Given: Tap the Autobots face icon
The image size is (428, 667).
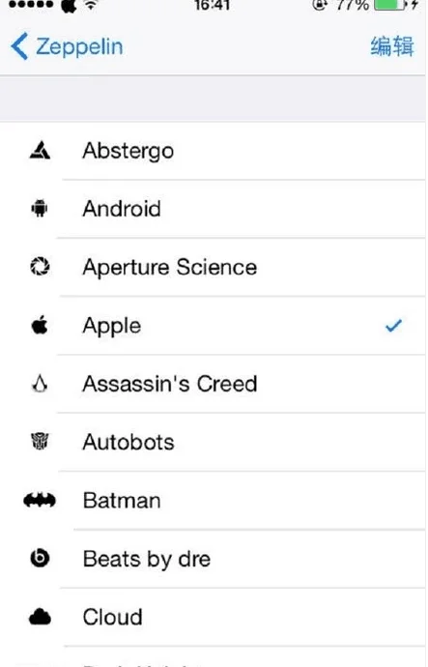Looking at the screenshot, I should (40, 441).
